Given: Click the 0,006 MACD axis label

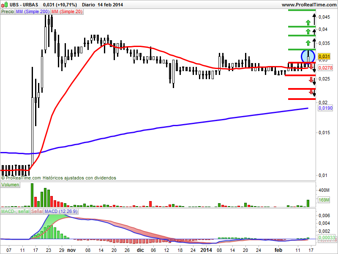Looking at the screenshot, I should pyautogui.click(x=324, y=215).
